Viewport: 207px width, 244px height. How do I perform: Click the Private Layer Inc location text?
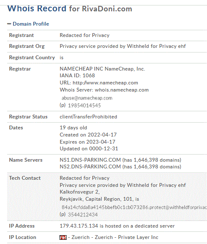(138, 237)
